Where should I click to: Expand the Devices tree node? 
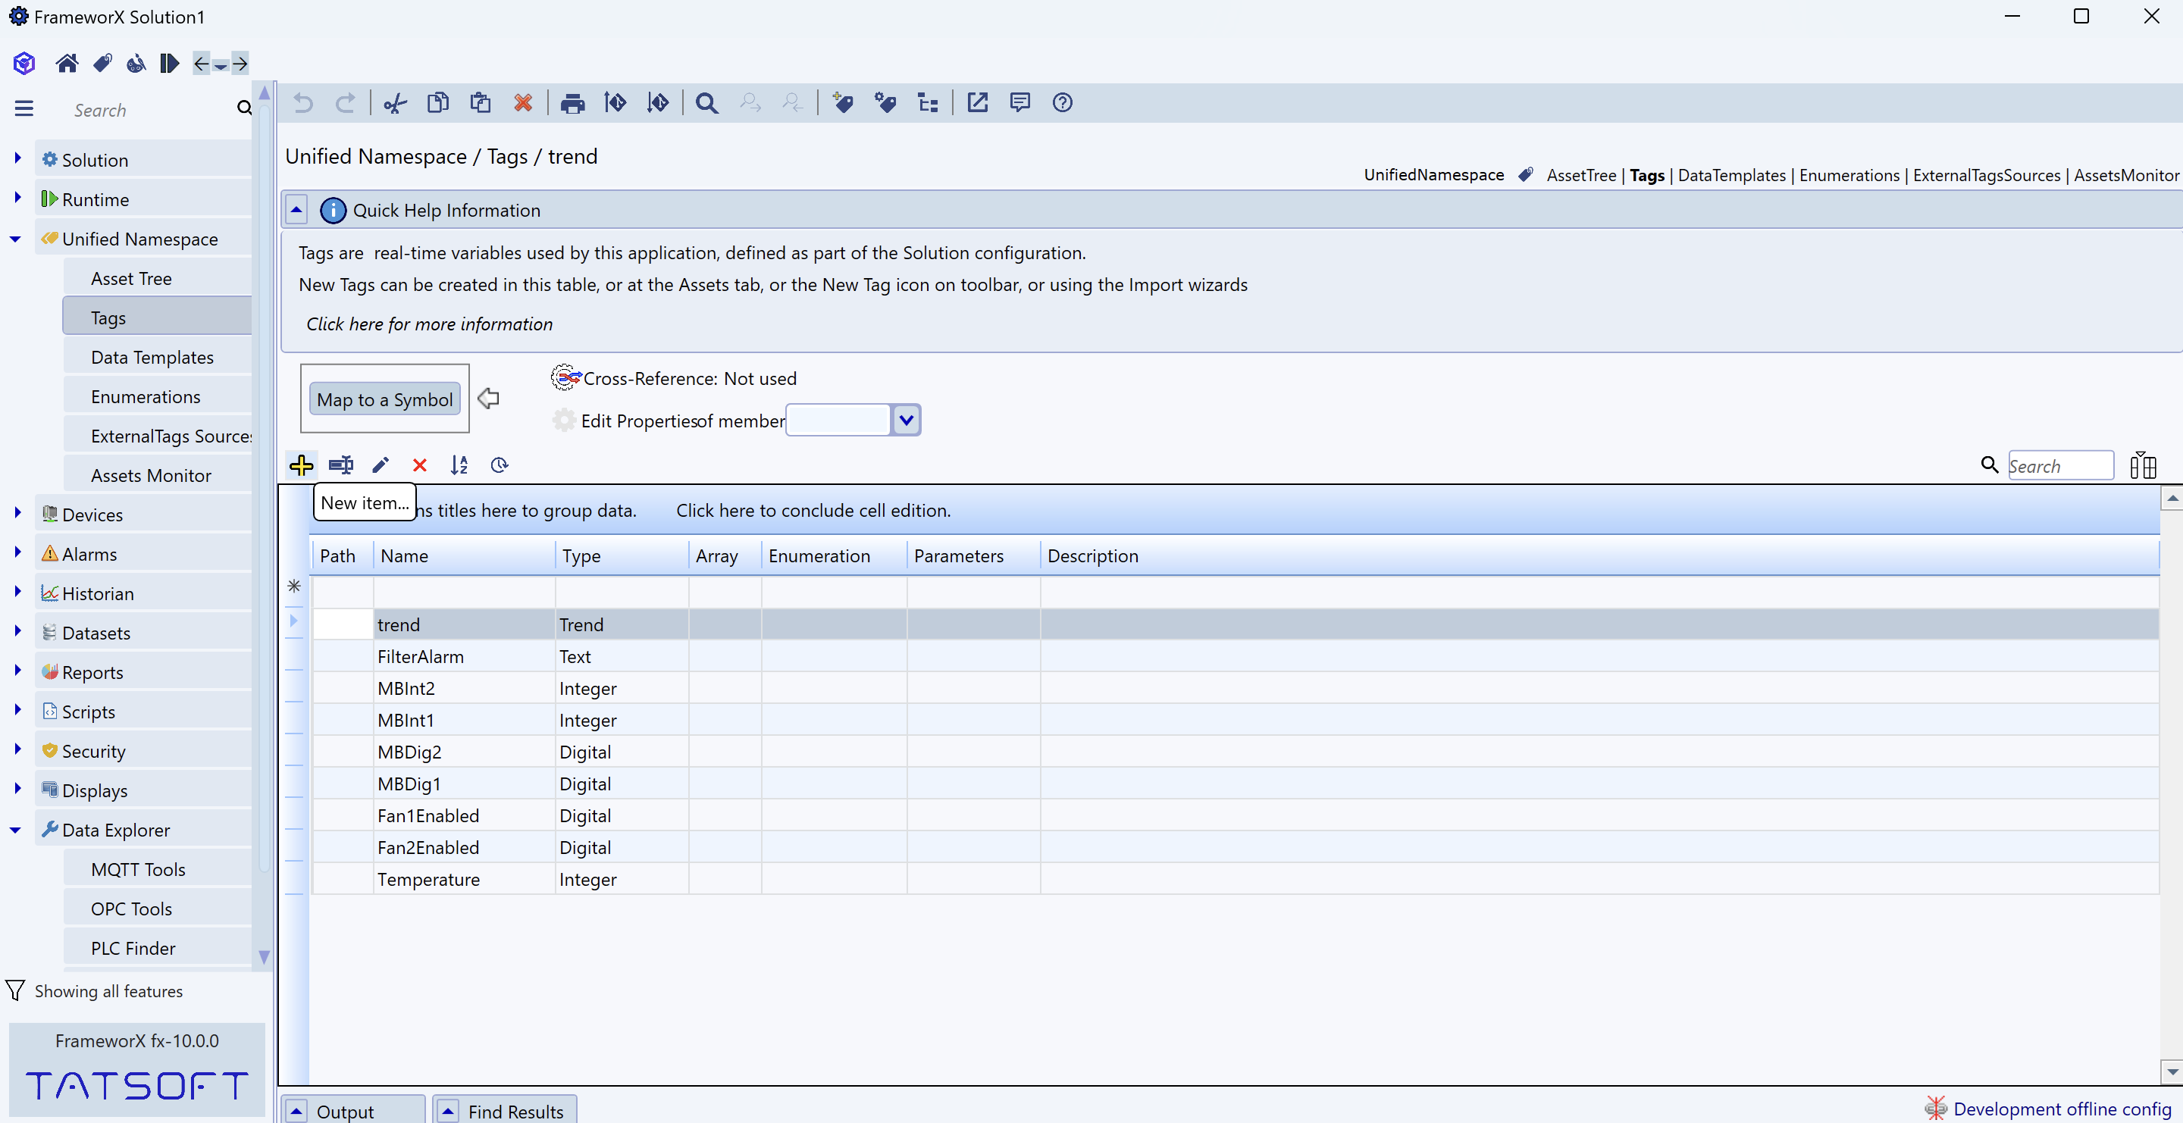click(17, 512)
